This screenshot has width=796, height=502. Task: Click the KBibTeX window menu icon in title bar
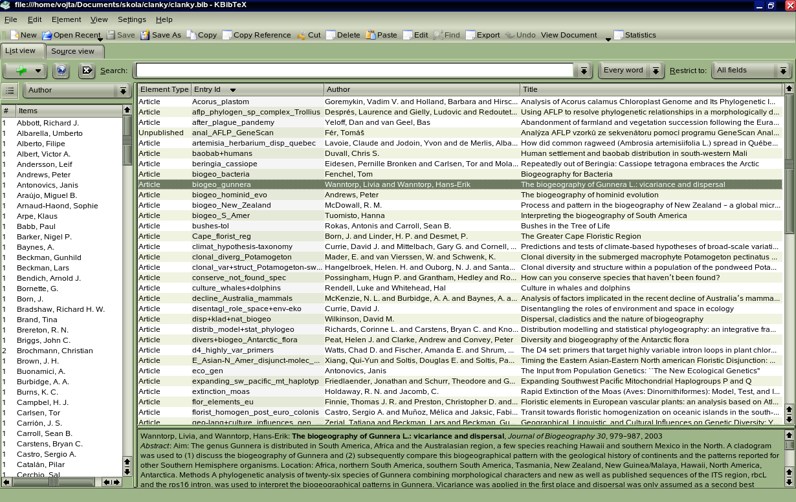click(6, 5)
